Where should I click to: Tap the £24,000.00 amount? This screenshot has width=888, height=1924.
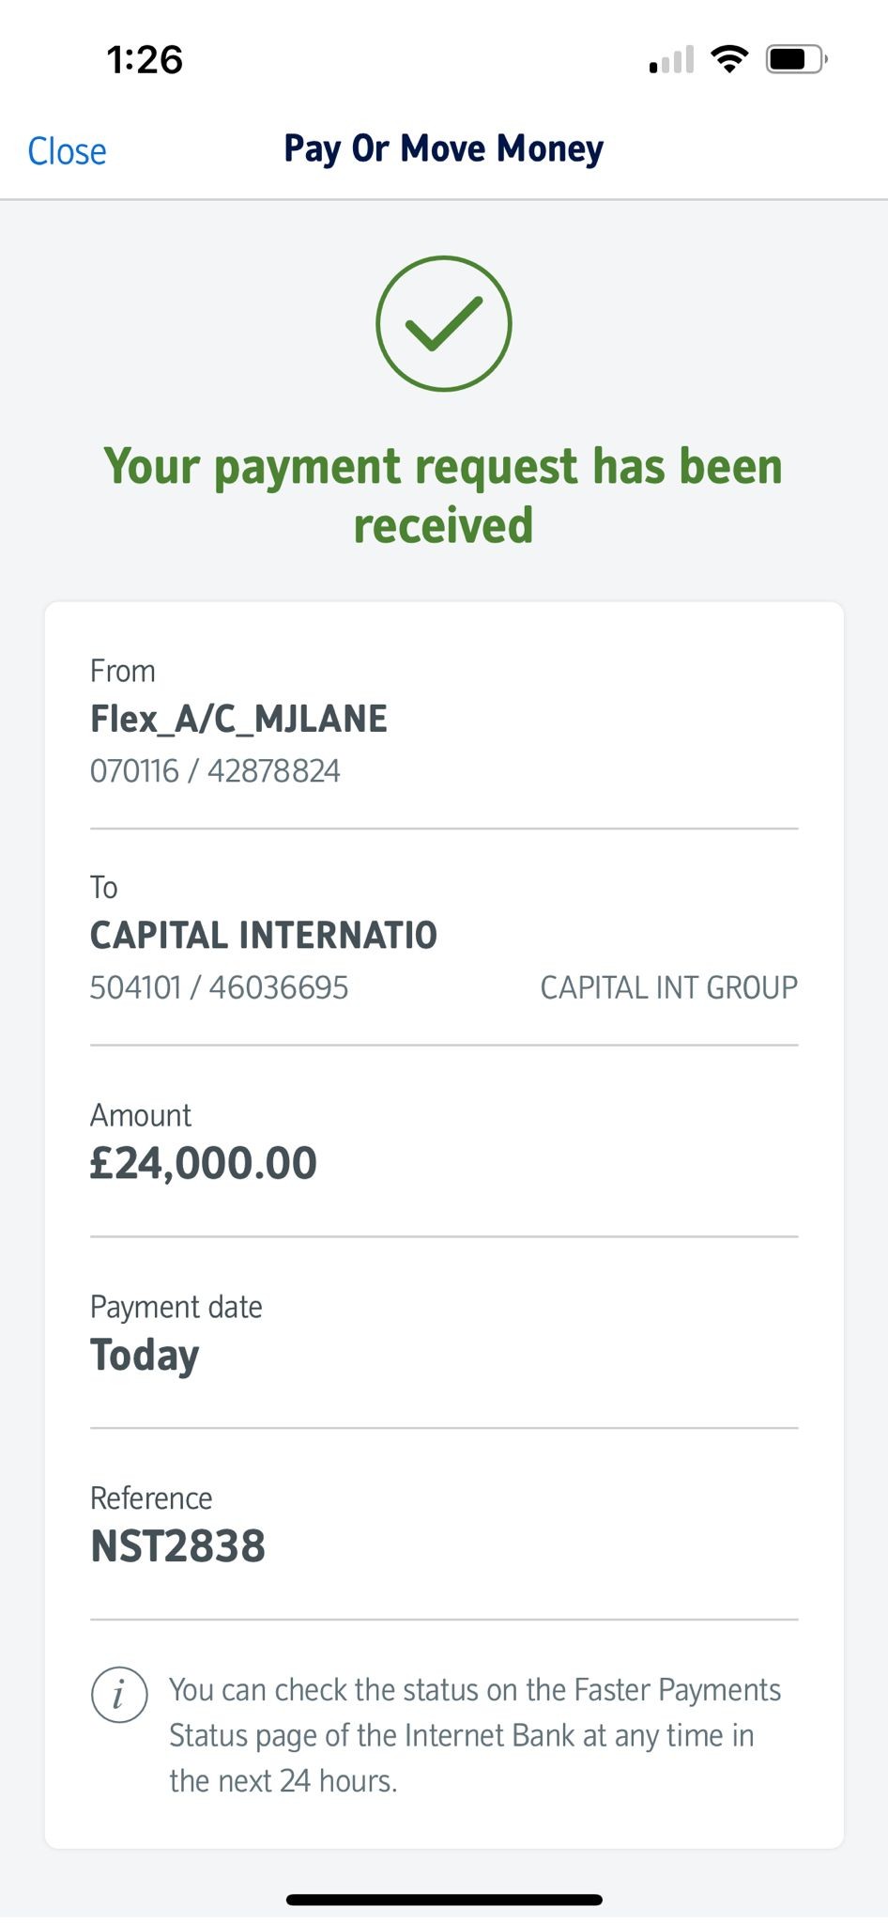[204, 1164]
